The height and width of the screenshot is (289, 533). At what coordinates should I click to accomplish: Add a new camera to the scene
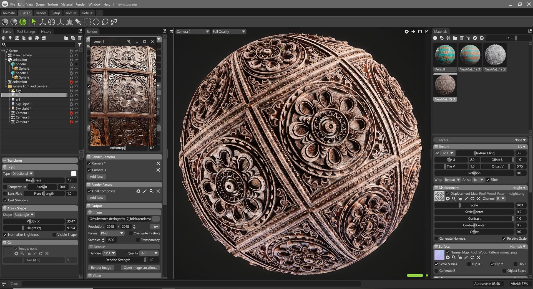[x=17, y=38]
